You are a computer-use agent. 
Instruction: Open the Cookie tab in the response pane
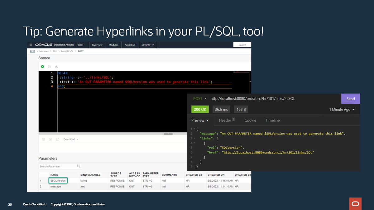coord(250,120)
